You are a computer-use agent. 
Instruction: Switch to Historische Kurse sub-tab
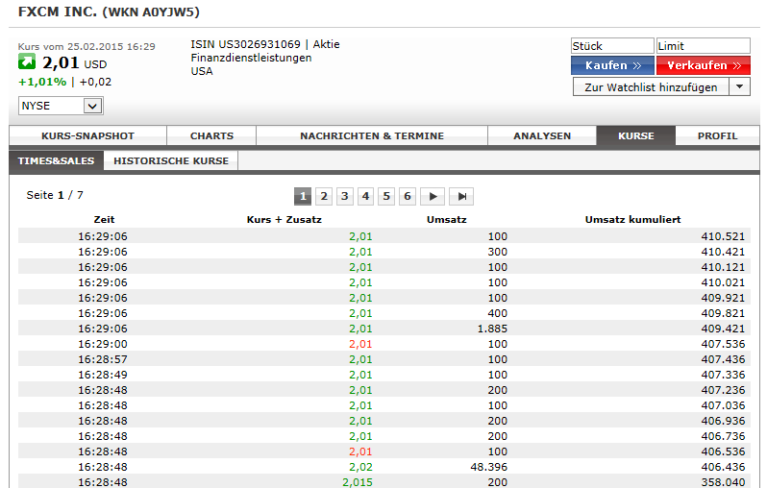(x=171, y=160)
